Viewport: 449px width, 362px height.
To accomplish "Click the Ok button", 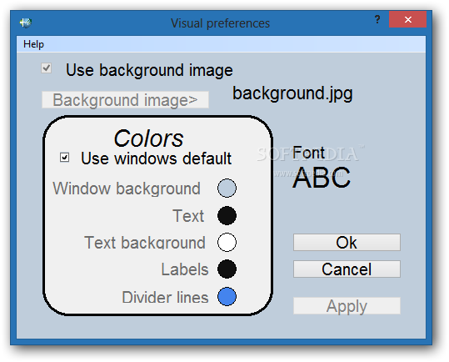I will pyautogui.click(x=347, y=243).
